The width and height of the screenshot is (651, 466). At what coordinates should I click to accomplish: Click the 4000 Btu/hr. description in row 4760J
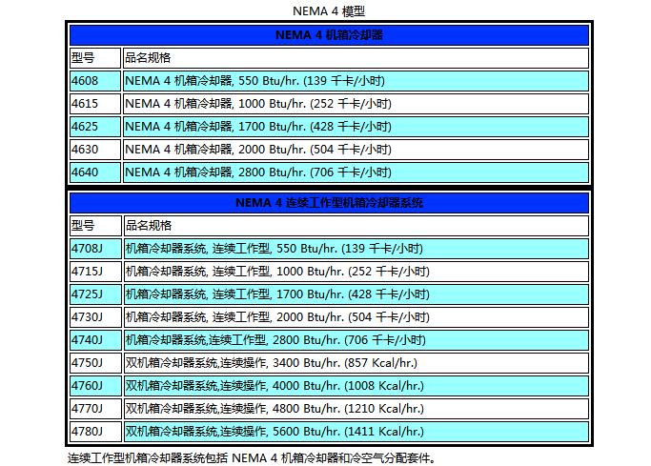(x=356, y=386)
